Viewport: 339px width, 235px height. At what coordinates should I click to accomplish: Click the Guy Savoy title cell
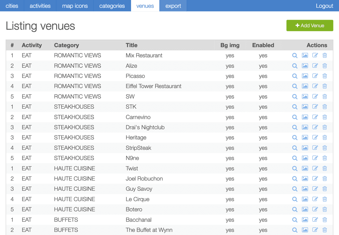[x=139, y=189]
